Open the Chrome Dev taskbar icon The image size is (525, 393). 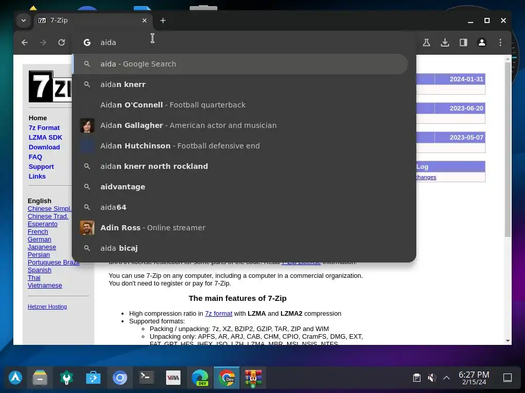coord(227,378)
